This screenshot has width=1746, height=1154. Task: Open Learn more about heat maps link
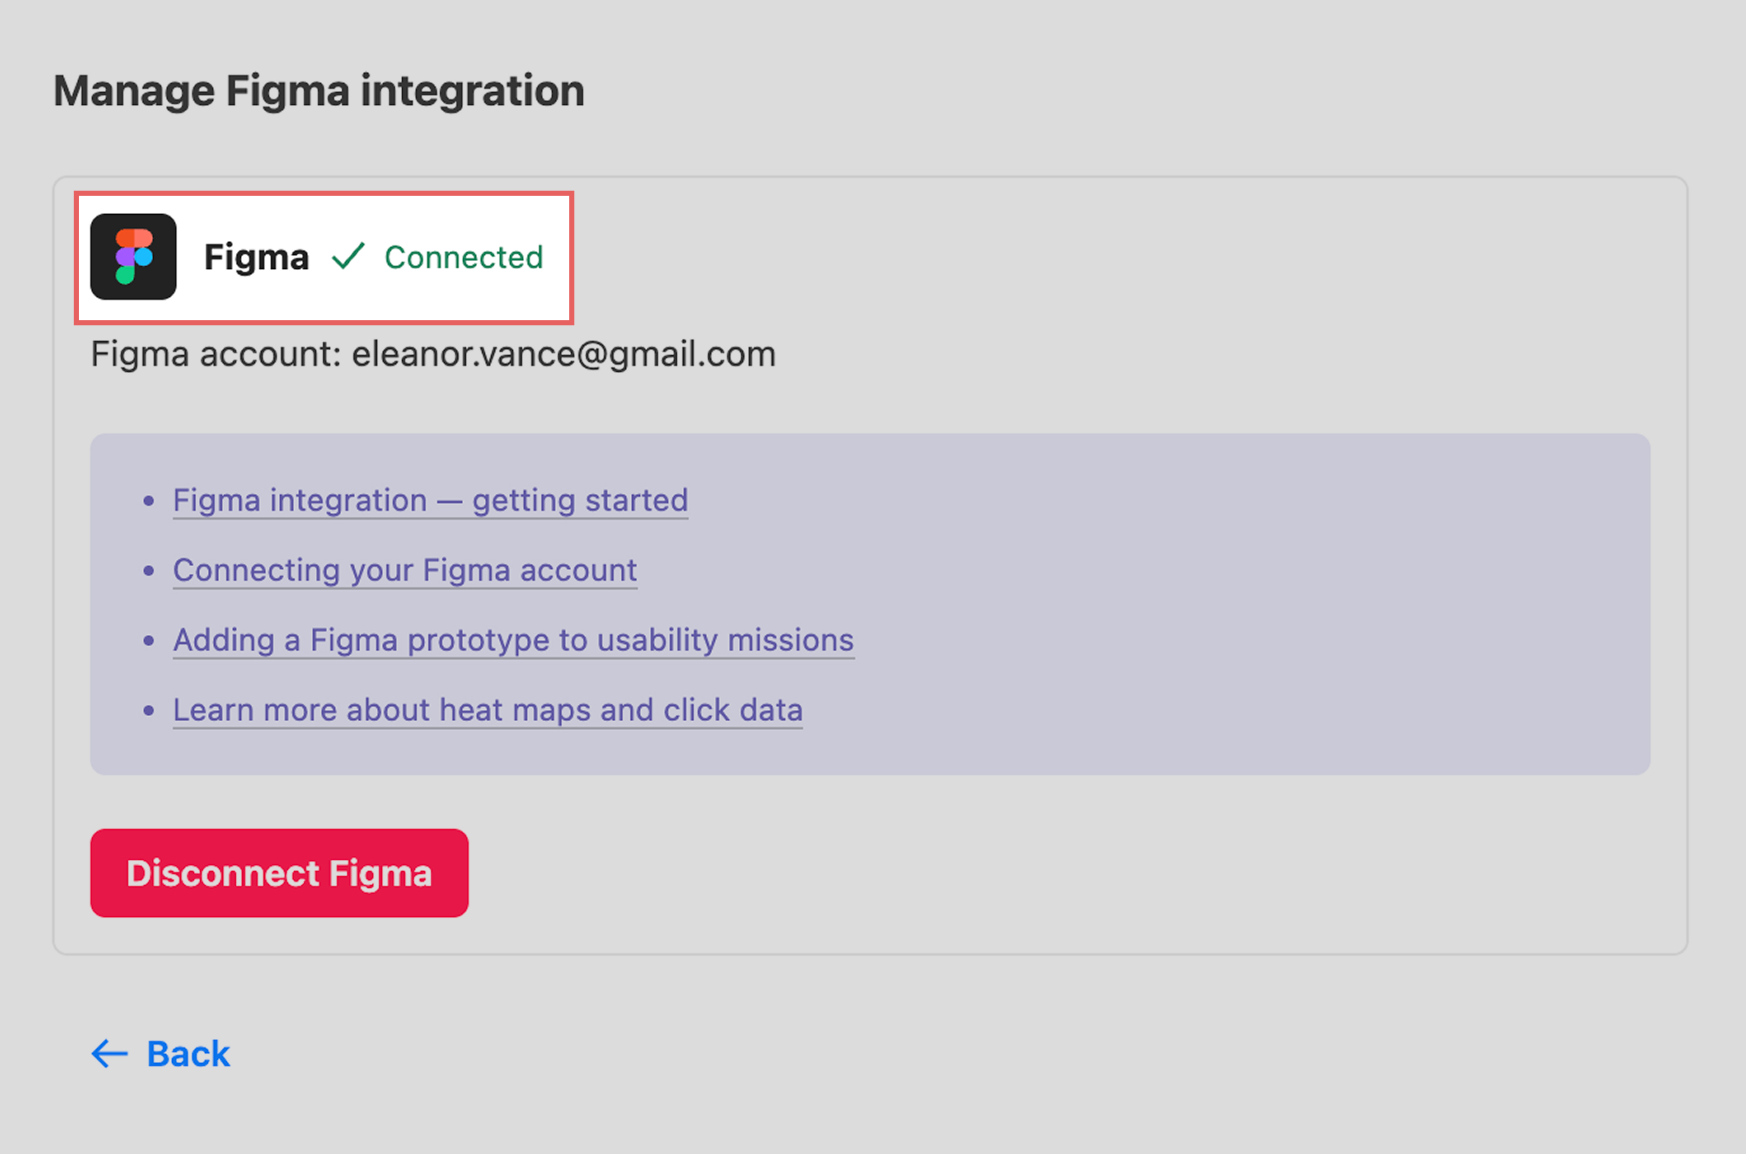487,710
